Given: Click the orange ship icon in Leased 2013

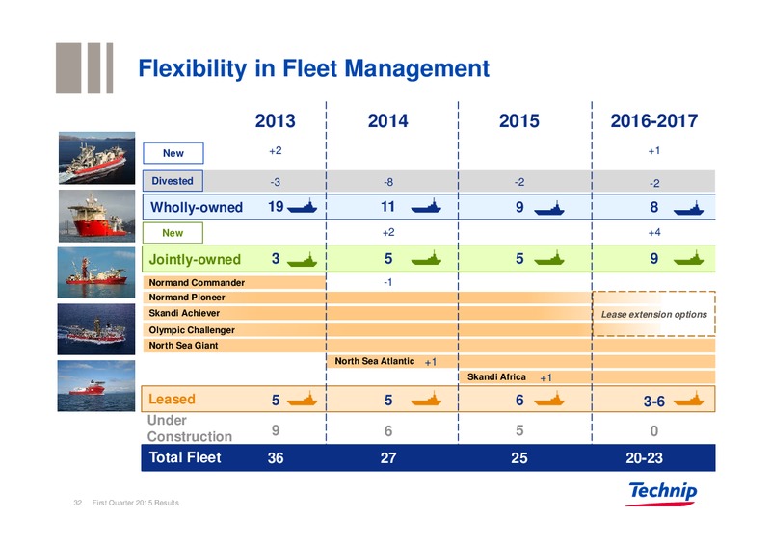Looking at the screenshot, I should click(302, 399).
